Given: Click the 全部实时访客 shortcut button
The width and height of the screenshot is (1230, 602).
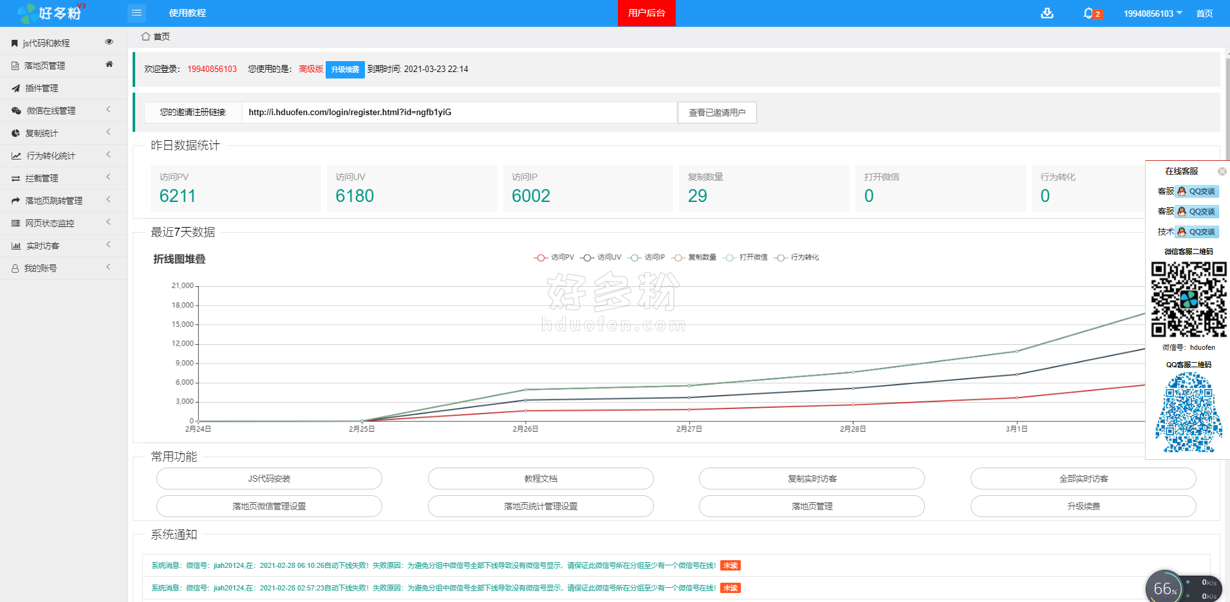Looking at the screenshot, I should pyautogui.click(x=1083, y=479).
